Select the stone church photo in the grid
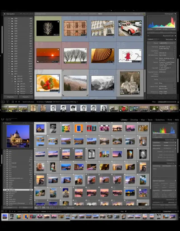Image resolution: width=180 pixels, height=231 pixels. (130, 83)
